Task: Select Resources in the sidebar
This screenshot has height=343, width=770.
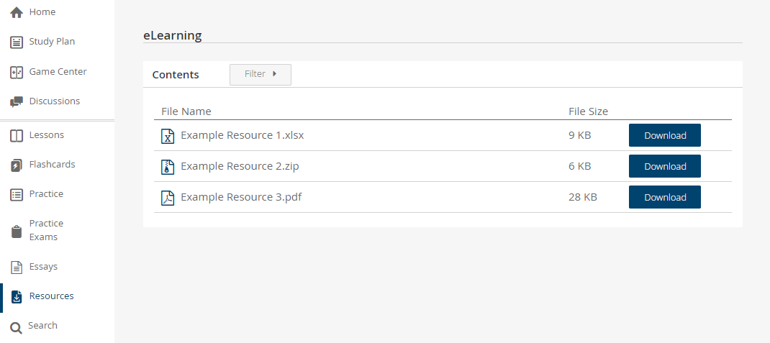Action: point(51,296)
